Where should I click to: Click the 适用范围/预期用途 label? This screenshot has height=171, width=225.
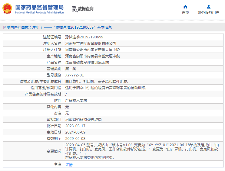click(46, 88)
